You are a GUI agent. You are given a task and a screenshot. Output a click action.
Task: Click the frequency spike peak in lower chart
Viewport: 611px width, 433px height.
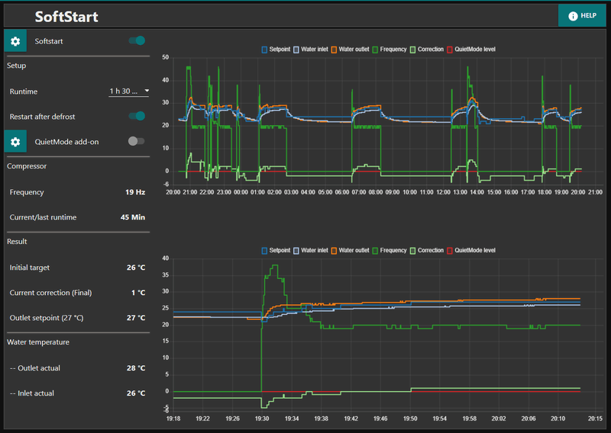point(275,265)
